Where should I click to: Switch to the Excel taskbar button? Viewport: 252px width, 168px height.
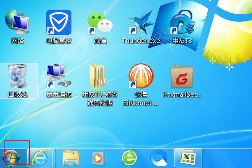[x=188, y=157]
